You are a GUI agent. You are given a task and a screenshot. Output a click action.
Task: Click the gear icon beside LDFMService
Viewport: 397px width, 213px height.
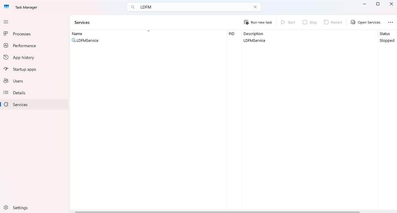click(74, 40)
